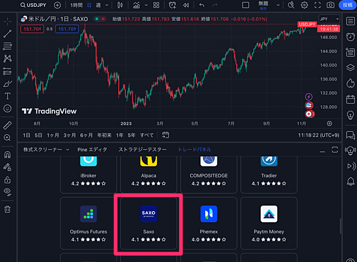Open the alerts panel clock icon

click(350, 37)
